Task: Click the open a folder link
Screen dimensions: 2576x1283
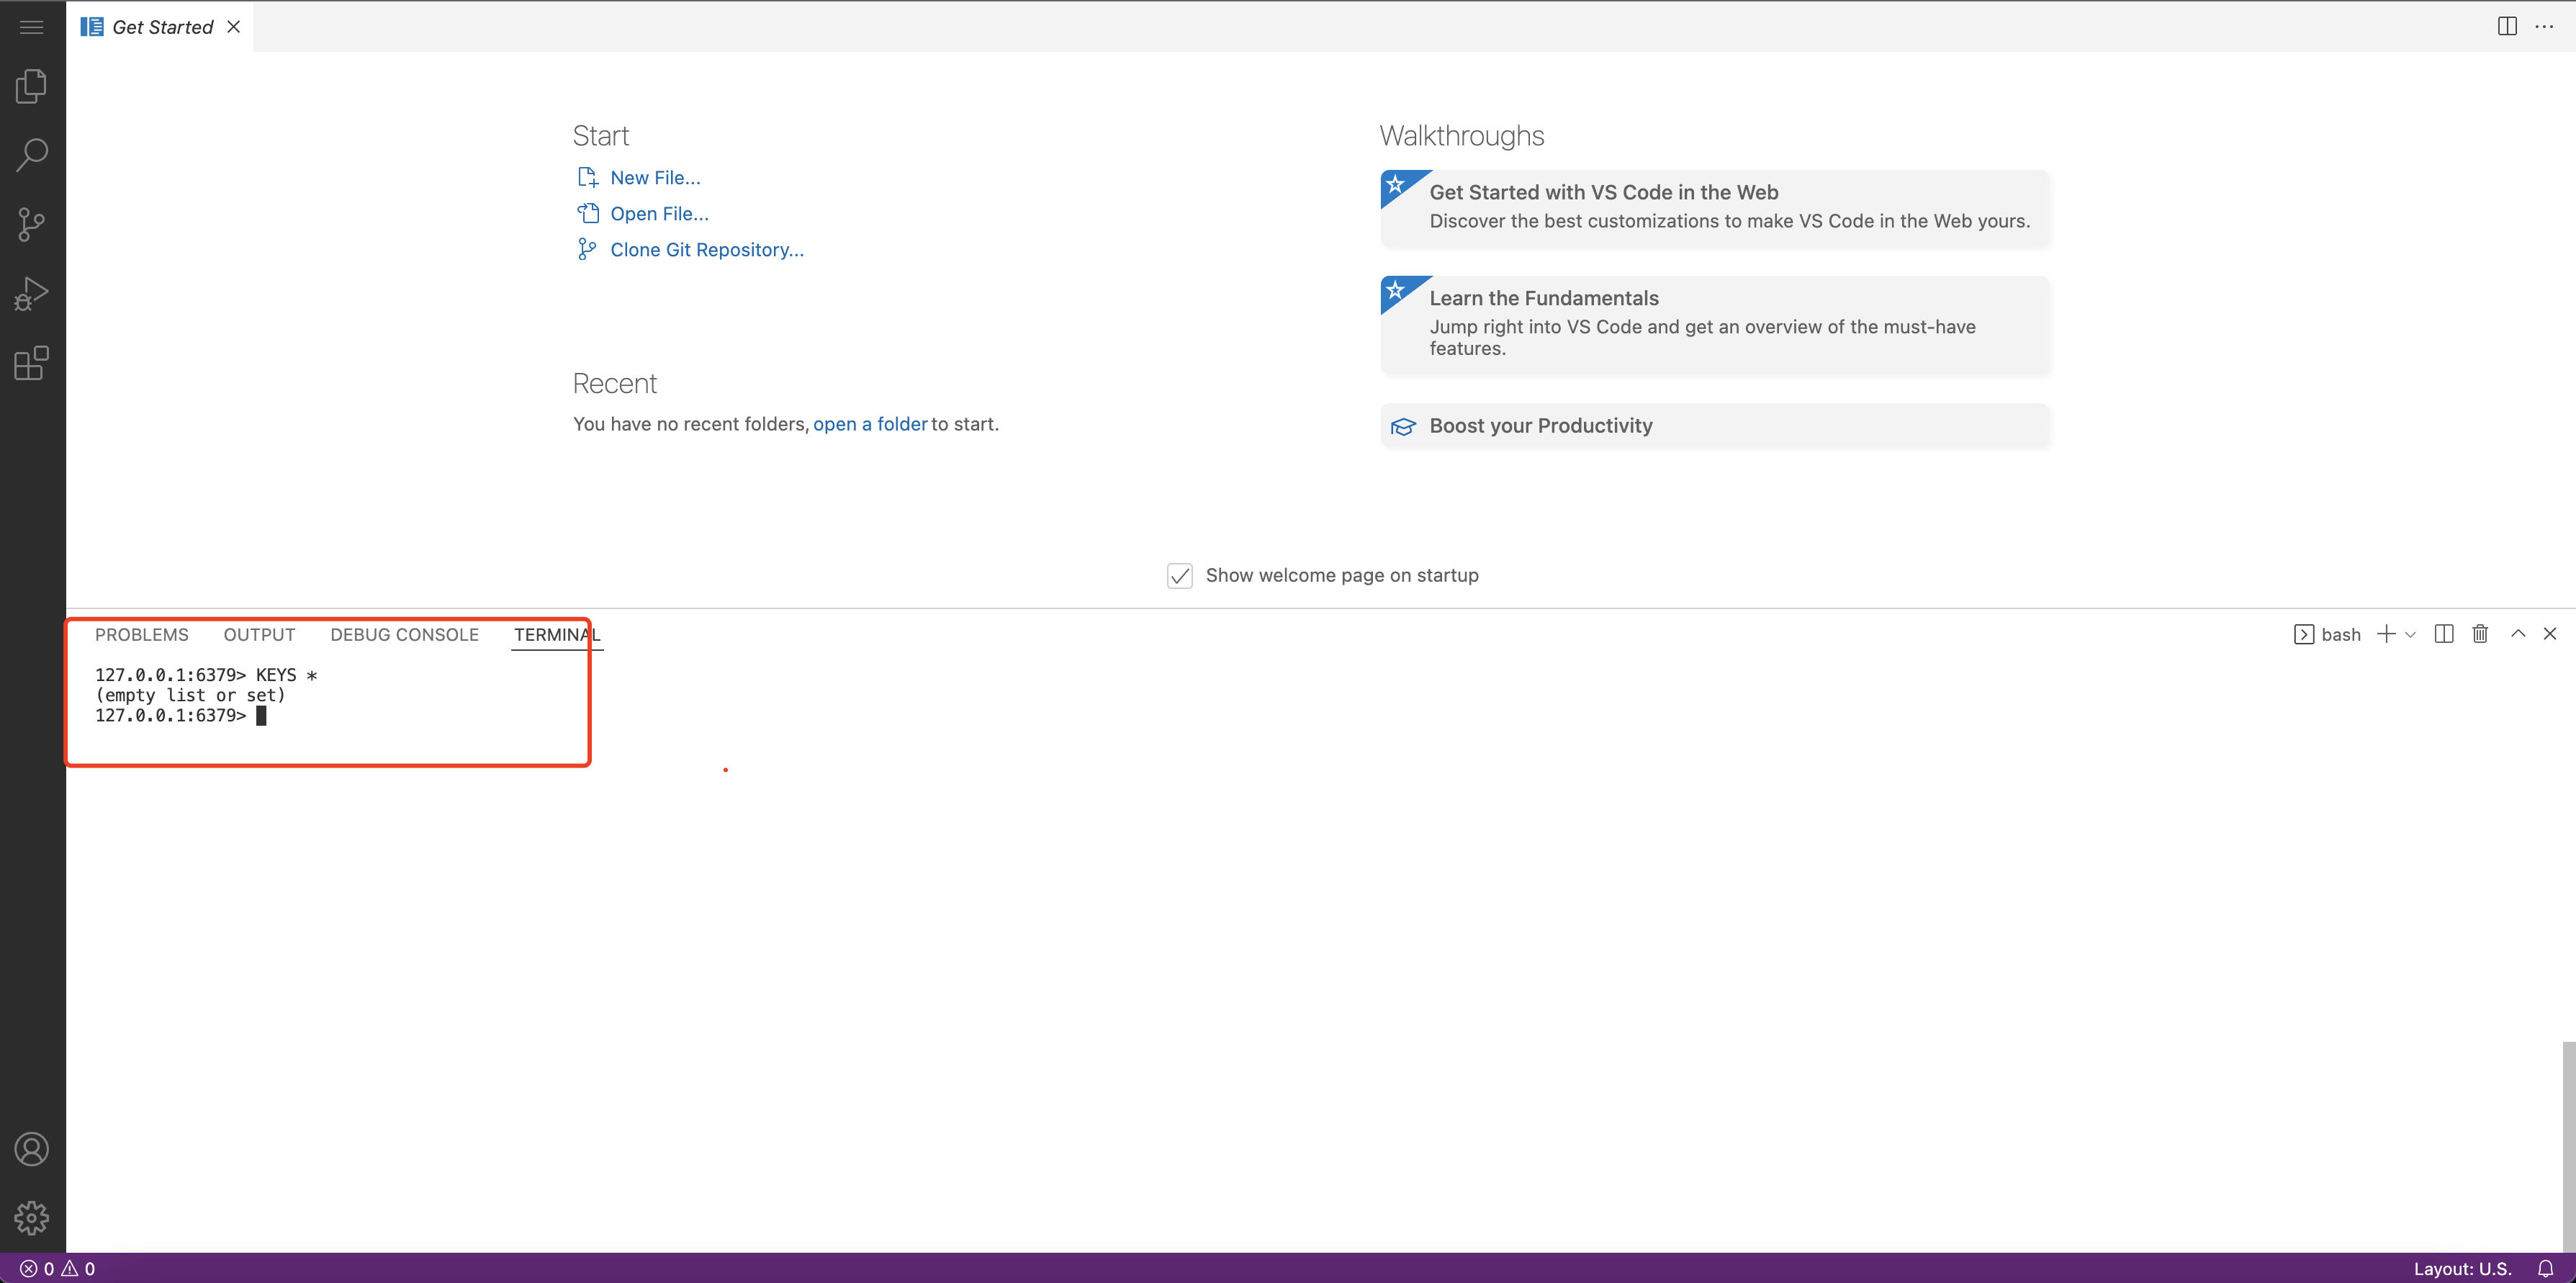Action: click(x=870, y=424)
